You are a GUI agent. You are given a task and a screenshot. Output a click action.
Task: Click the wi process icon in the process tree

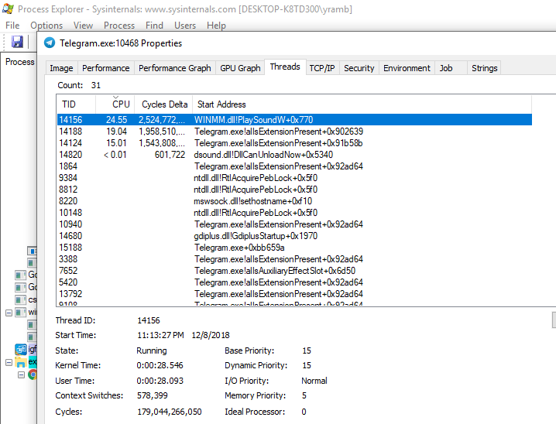coord(21,312)
